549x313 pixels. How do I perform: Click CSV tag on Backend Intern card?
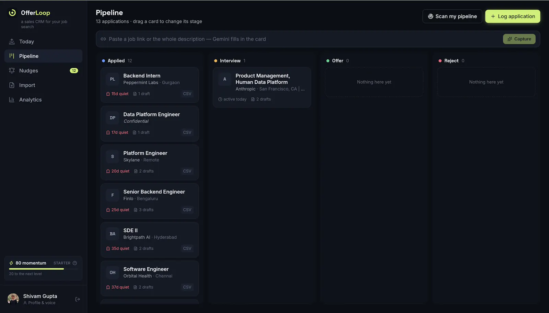[x=187, y=94]
